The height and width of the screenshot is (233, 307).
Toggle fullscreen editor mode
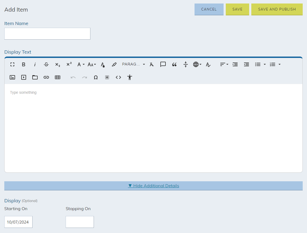12,64
